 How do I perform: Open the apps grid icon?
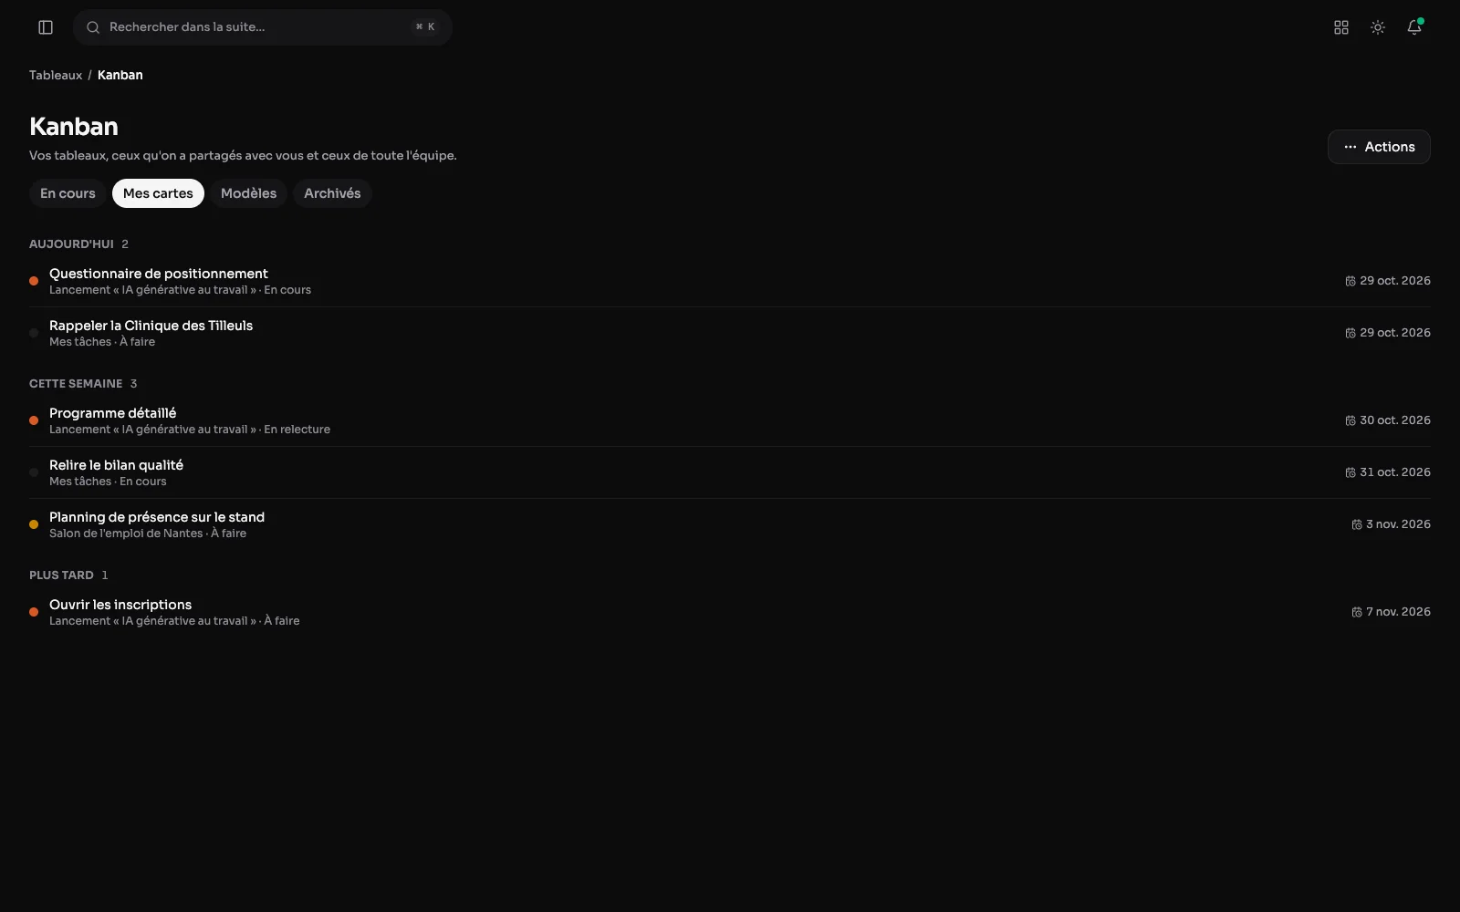point(1341,27)
